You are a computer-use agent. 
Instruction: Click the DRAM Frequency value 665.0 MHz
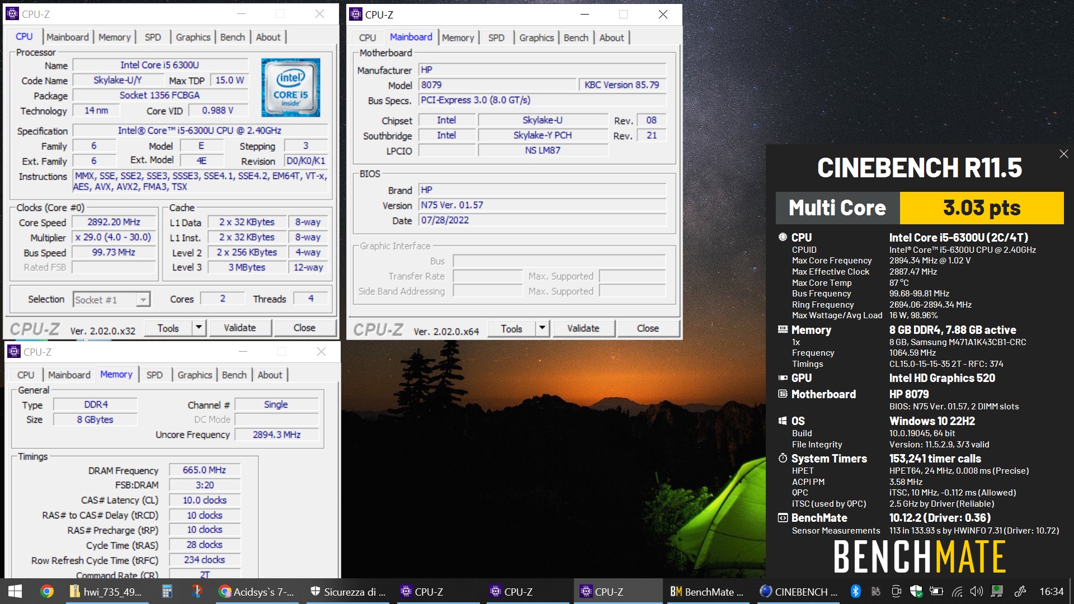(204, 470)
